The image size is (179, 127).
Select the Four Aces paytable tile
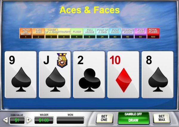point(141,33)
